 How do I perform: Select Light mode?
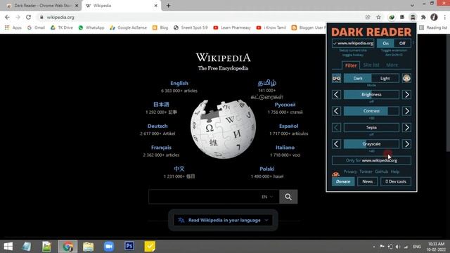pos(385,78)
